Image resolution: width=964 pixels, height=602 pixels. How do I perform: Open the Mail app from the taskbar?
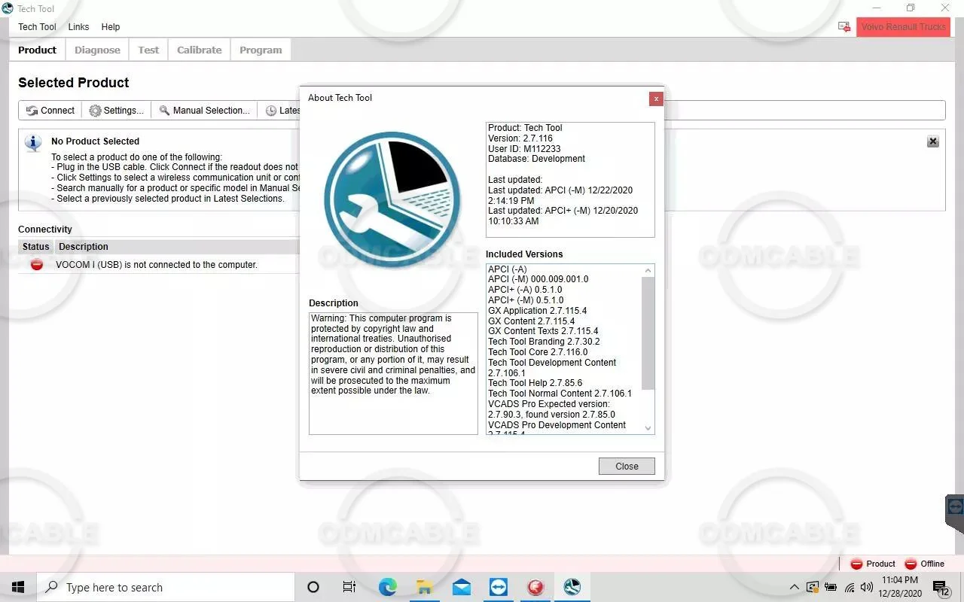coord(462,587)
